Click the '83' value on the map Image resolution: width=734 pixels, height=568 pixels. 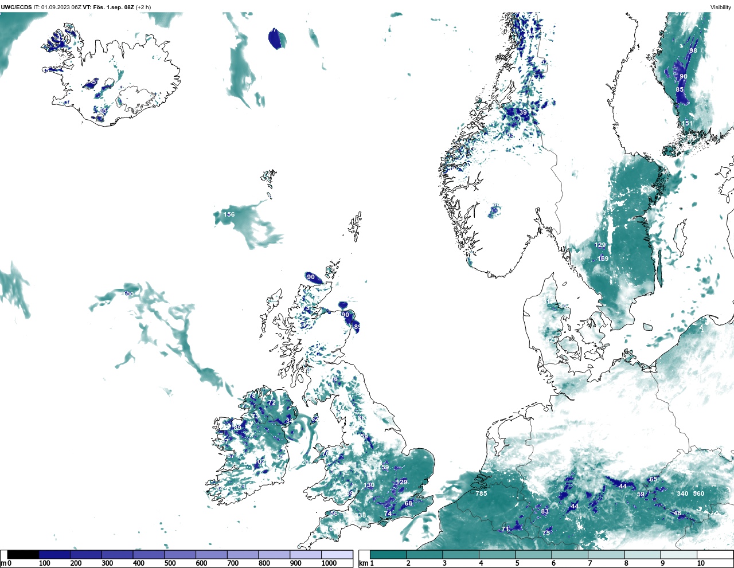pos(545,512)
